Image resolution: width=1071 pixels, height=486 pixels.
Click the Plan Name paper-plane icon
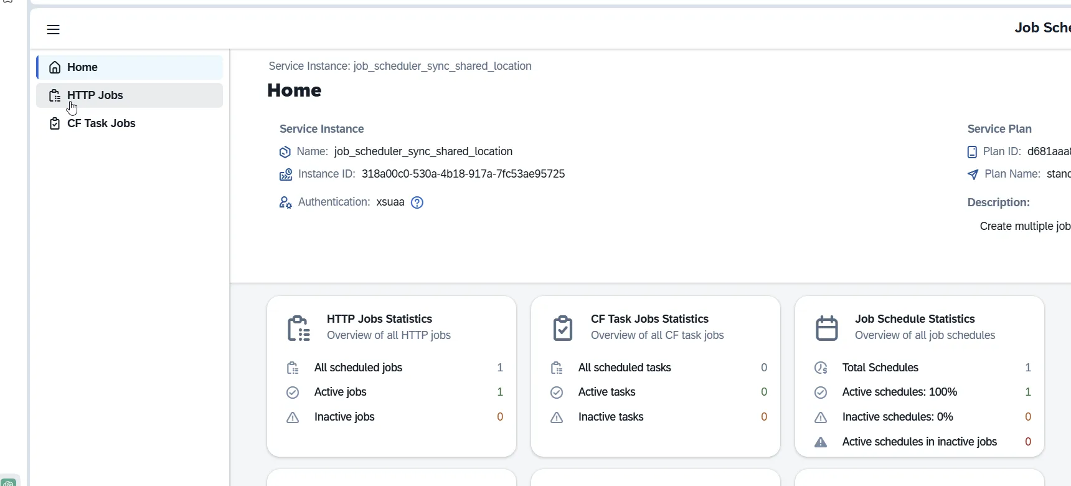tap(973, 174)
